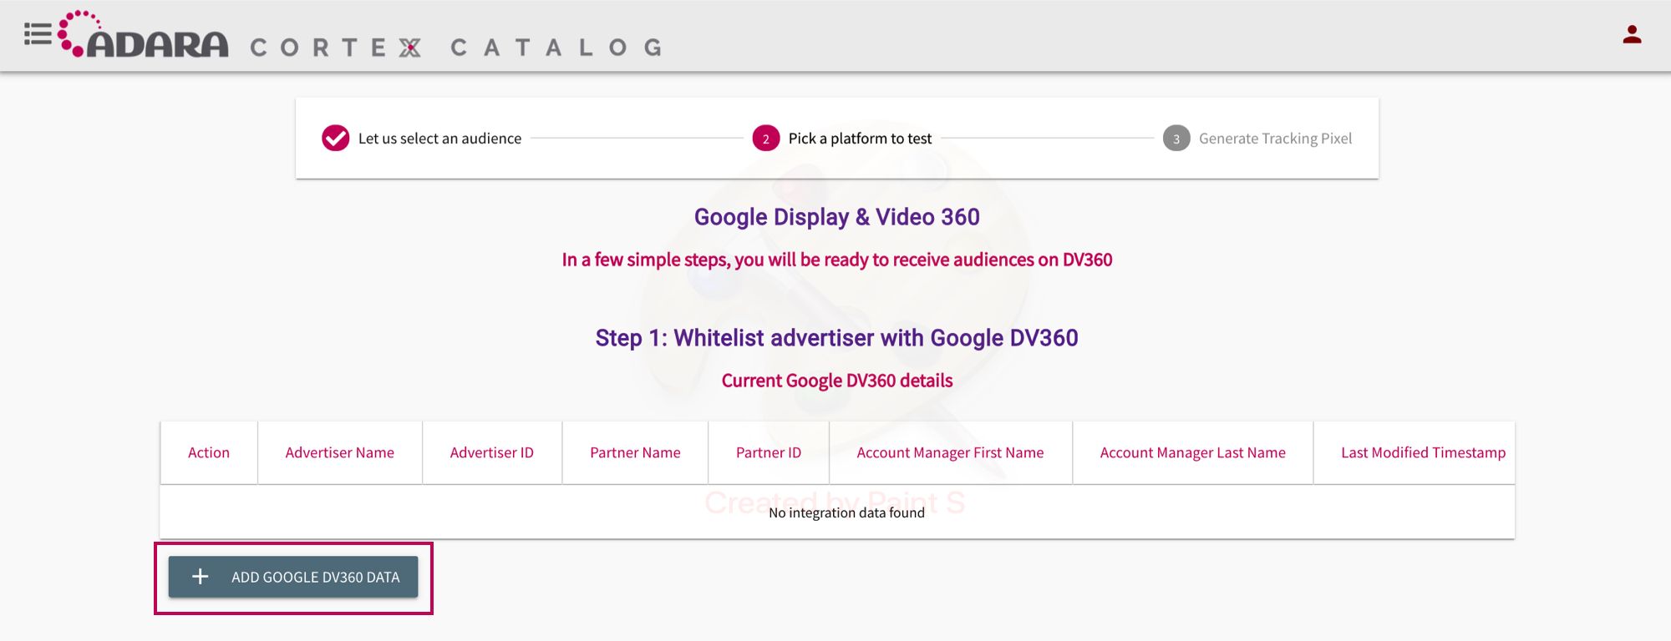Click the step 3 circle icon
The image size is (1671, 641).
[x=1176, y=139]
